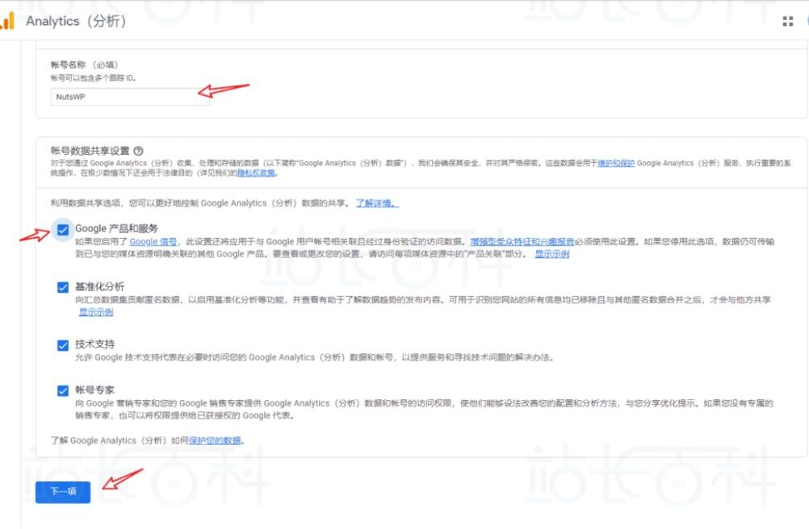This screenshot has width=809, height=529.
Task: Open the Google 信息 link
Action: 153,239
